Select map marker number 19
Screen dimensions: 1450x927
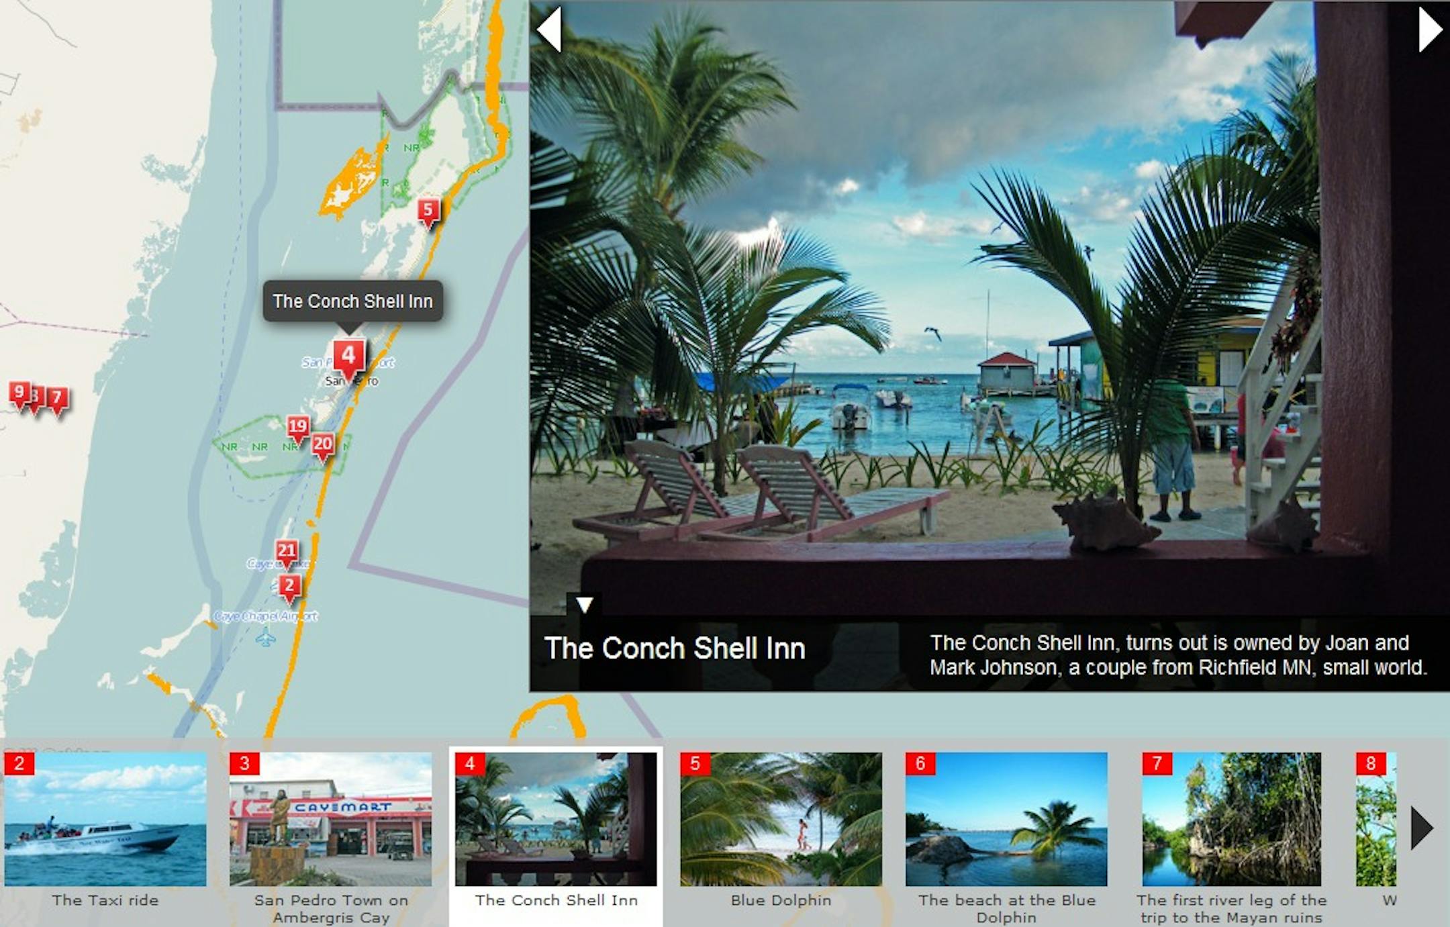pos(297,427)
